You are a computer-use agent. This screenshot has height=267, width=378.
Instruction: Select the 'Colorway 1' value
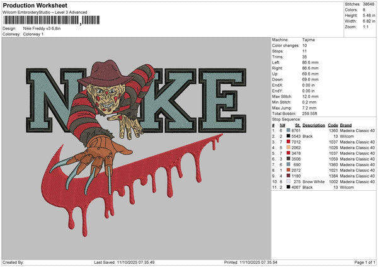click(x=33, y=34)
